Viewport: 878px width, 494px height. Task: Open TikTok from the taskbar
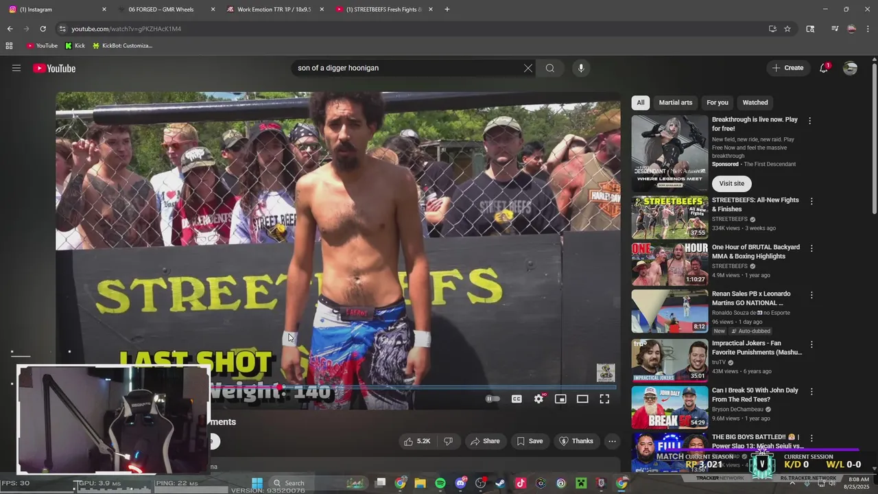(520, 483)
